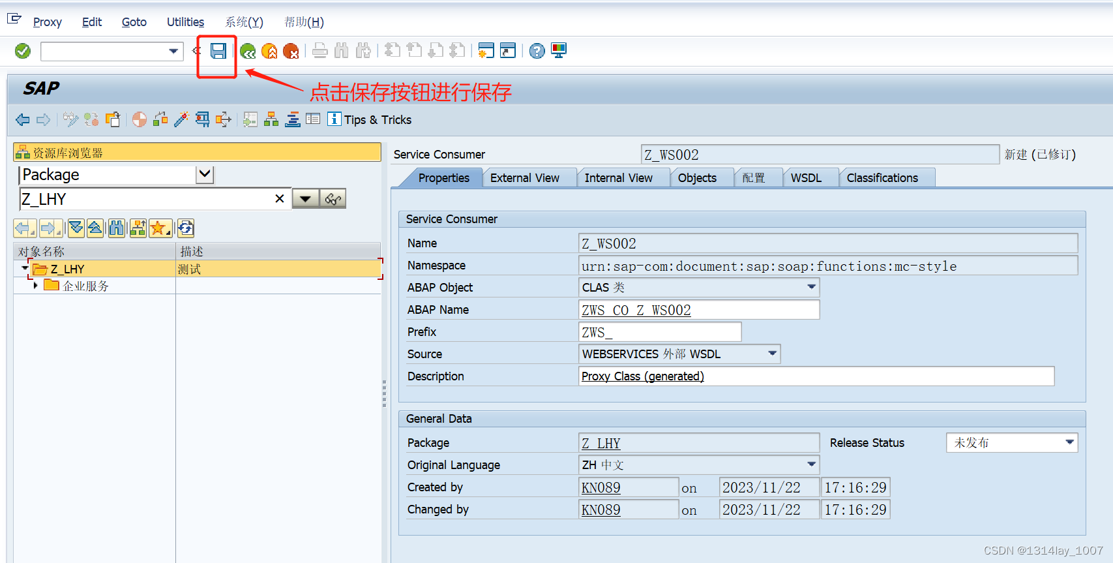Screen dimensions: 1113x563
Task: Expand the 企业服务 folder node
Action: (35, 285)
